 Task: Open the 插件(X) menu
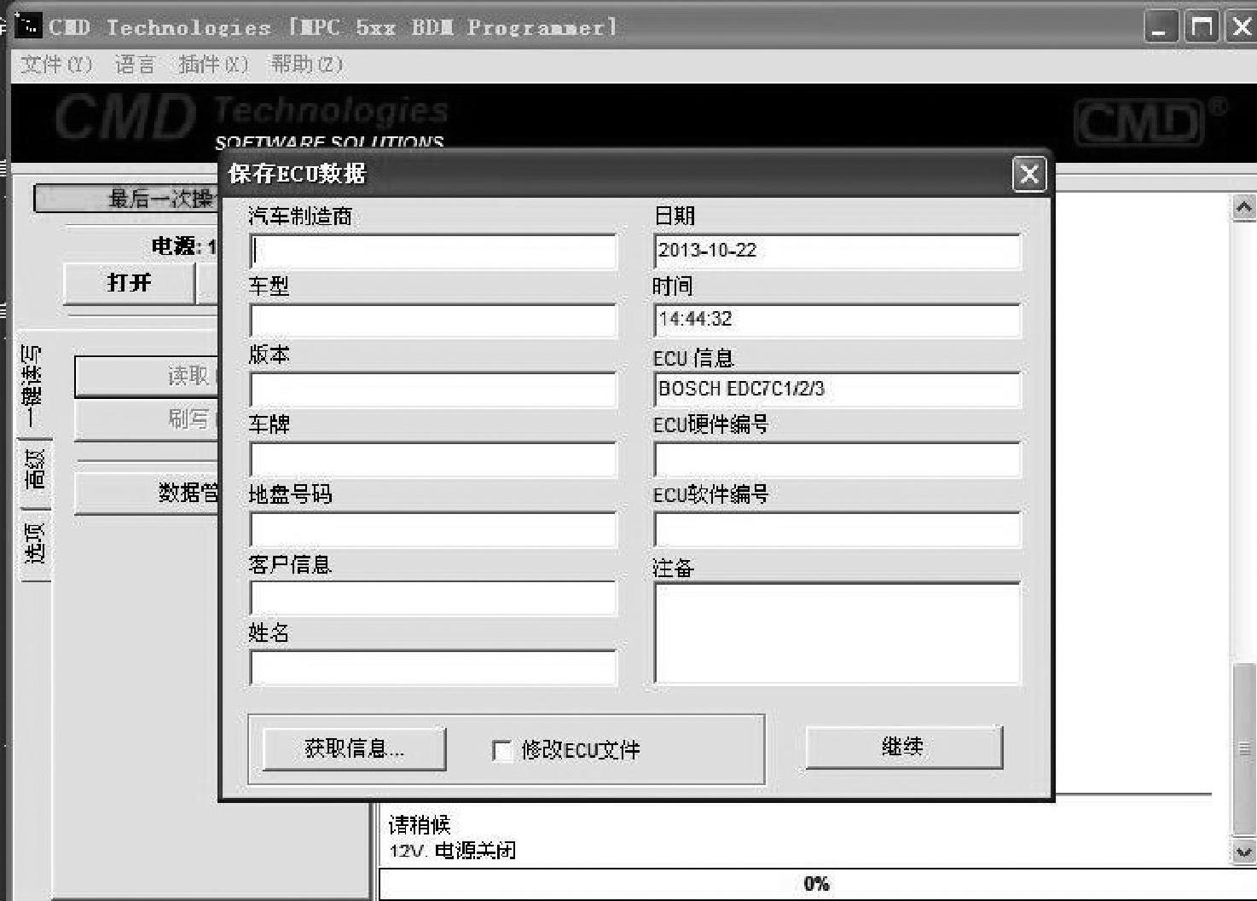pyautogui.click(x=213, y=65)
